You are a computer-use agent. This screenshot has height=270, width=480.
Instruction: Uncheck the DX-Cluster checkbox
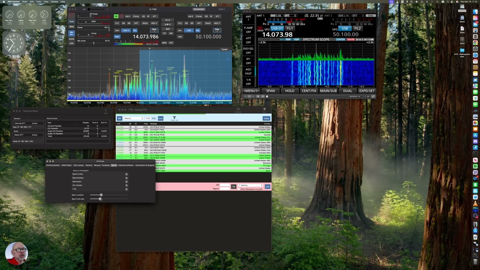[126, 185]
